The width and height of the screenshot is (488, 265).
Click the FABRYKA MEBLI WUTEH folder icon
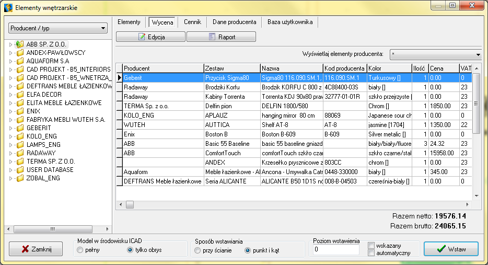(x=20, y=120)
